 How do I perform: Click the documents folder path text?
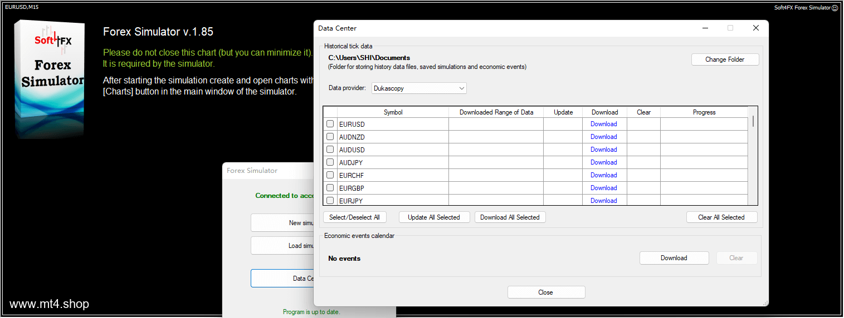click(369, 58)
